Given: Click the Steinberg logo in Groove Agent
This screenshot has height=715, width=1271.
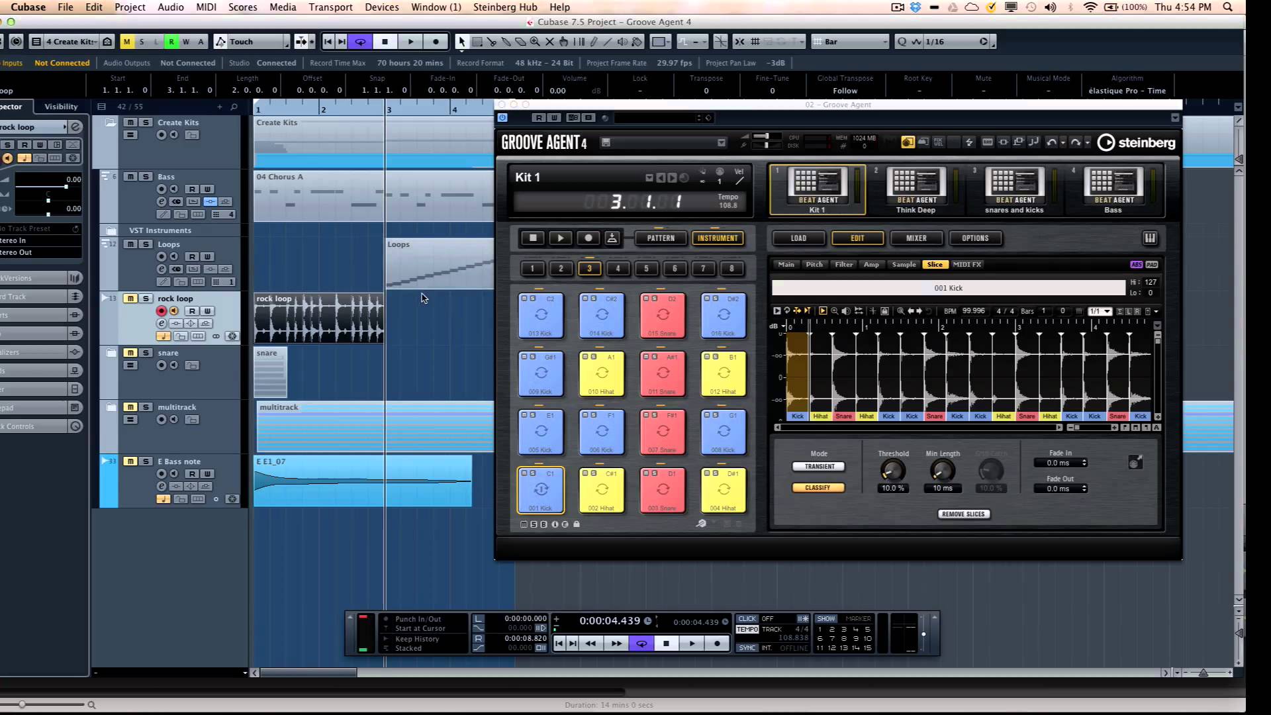Looking at the screenshot, I should [1136, 142].
